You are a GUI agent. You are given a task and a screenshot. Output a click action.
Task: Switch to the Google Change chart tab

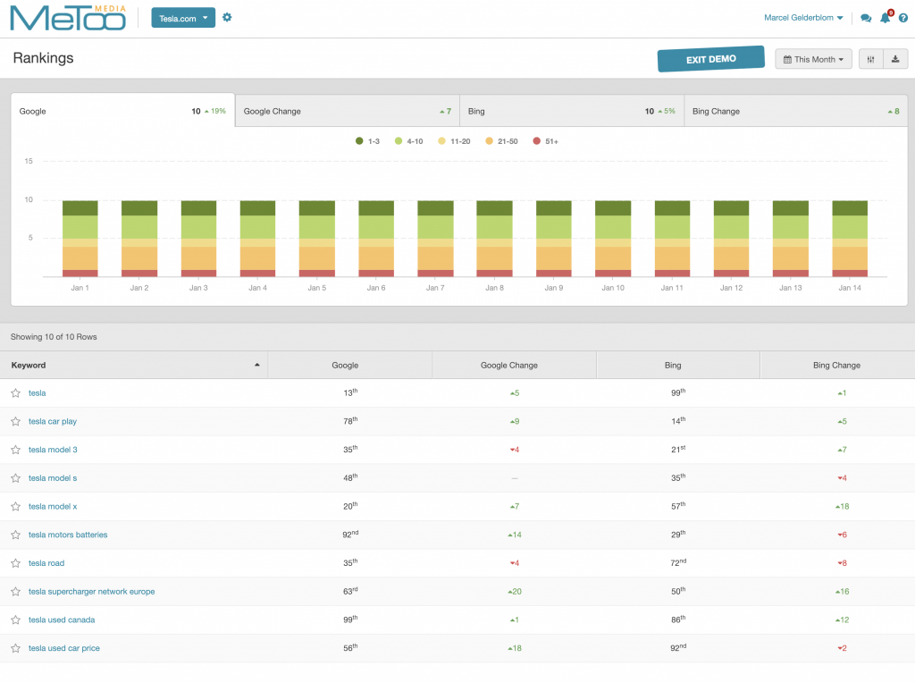click(348, 111)
